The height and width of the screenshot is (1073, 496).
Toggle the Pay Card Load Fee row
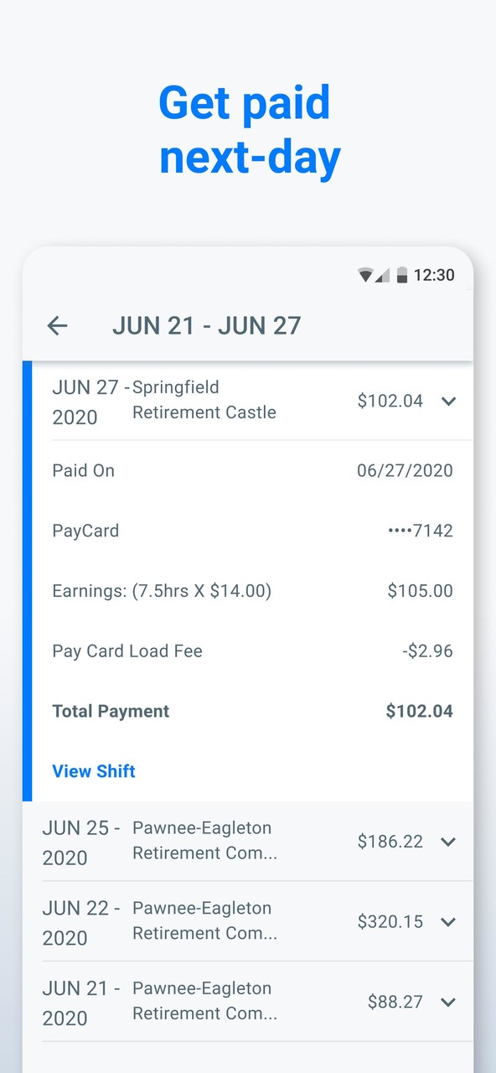[x=127, y=651]
